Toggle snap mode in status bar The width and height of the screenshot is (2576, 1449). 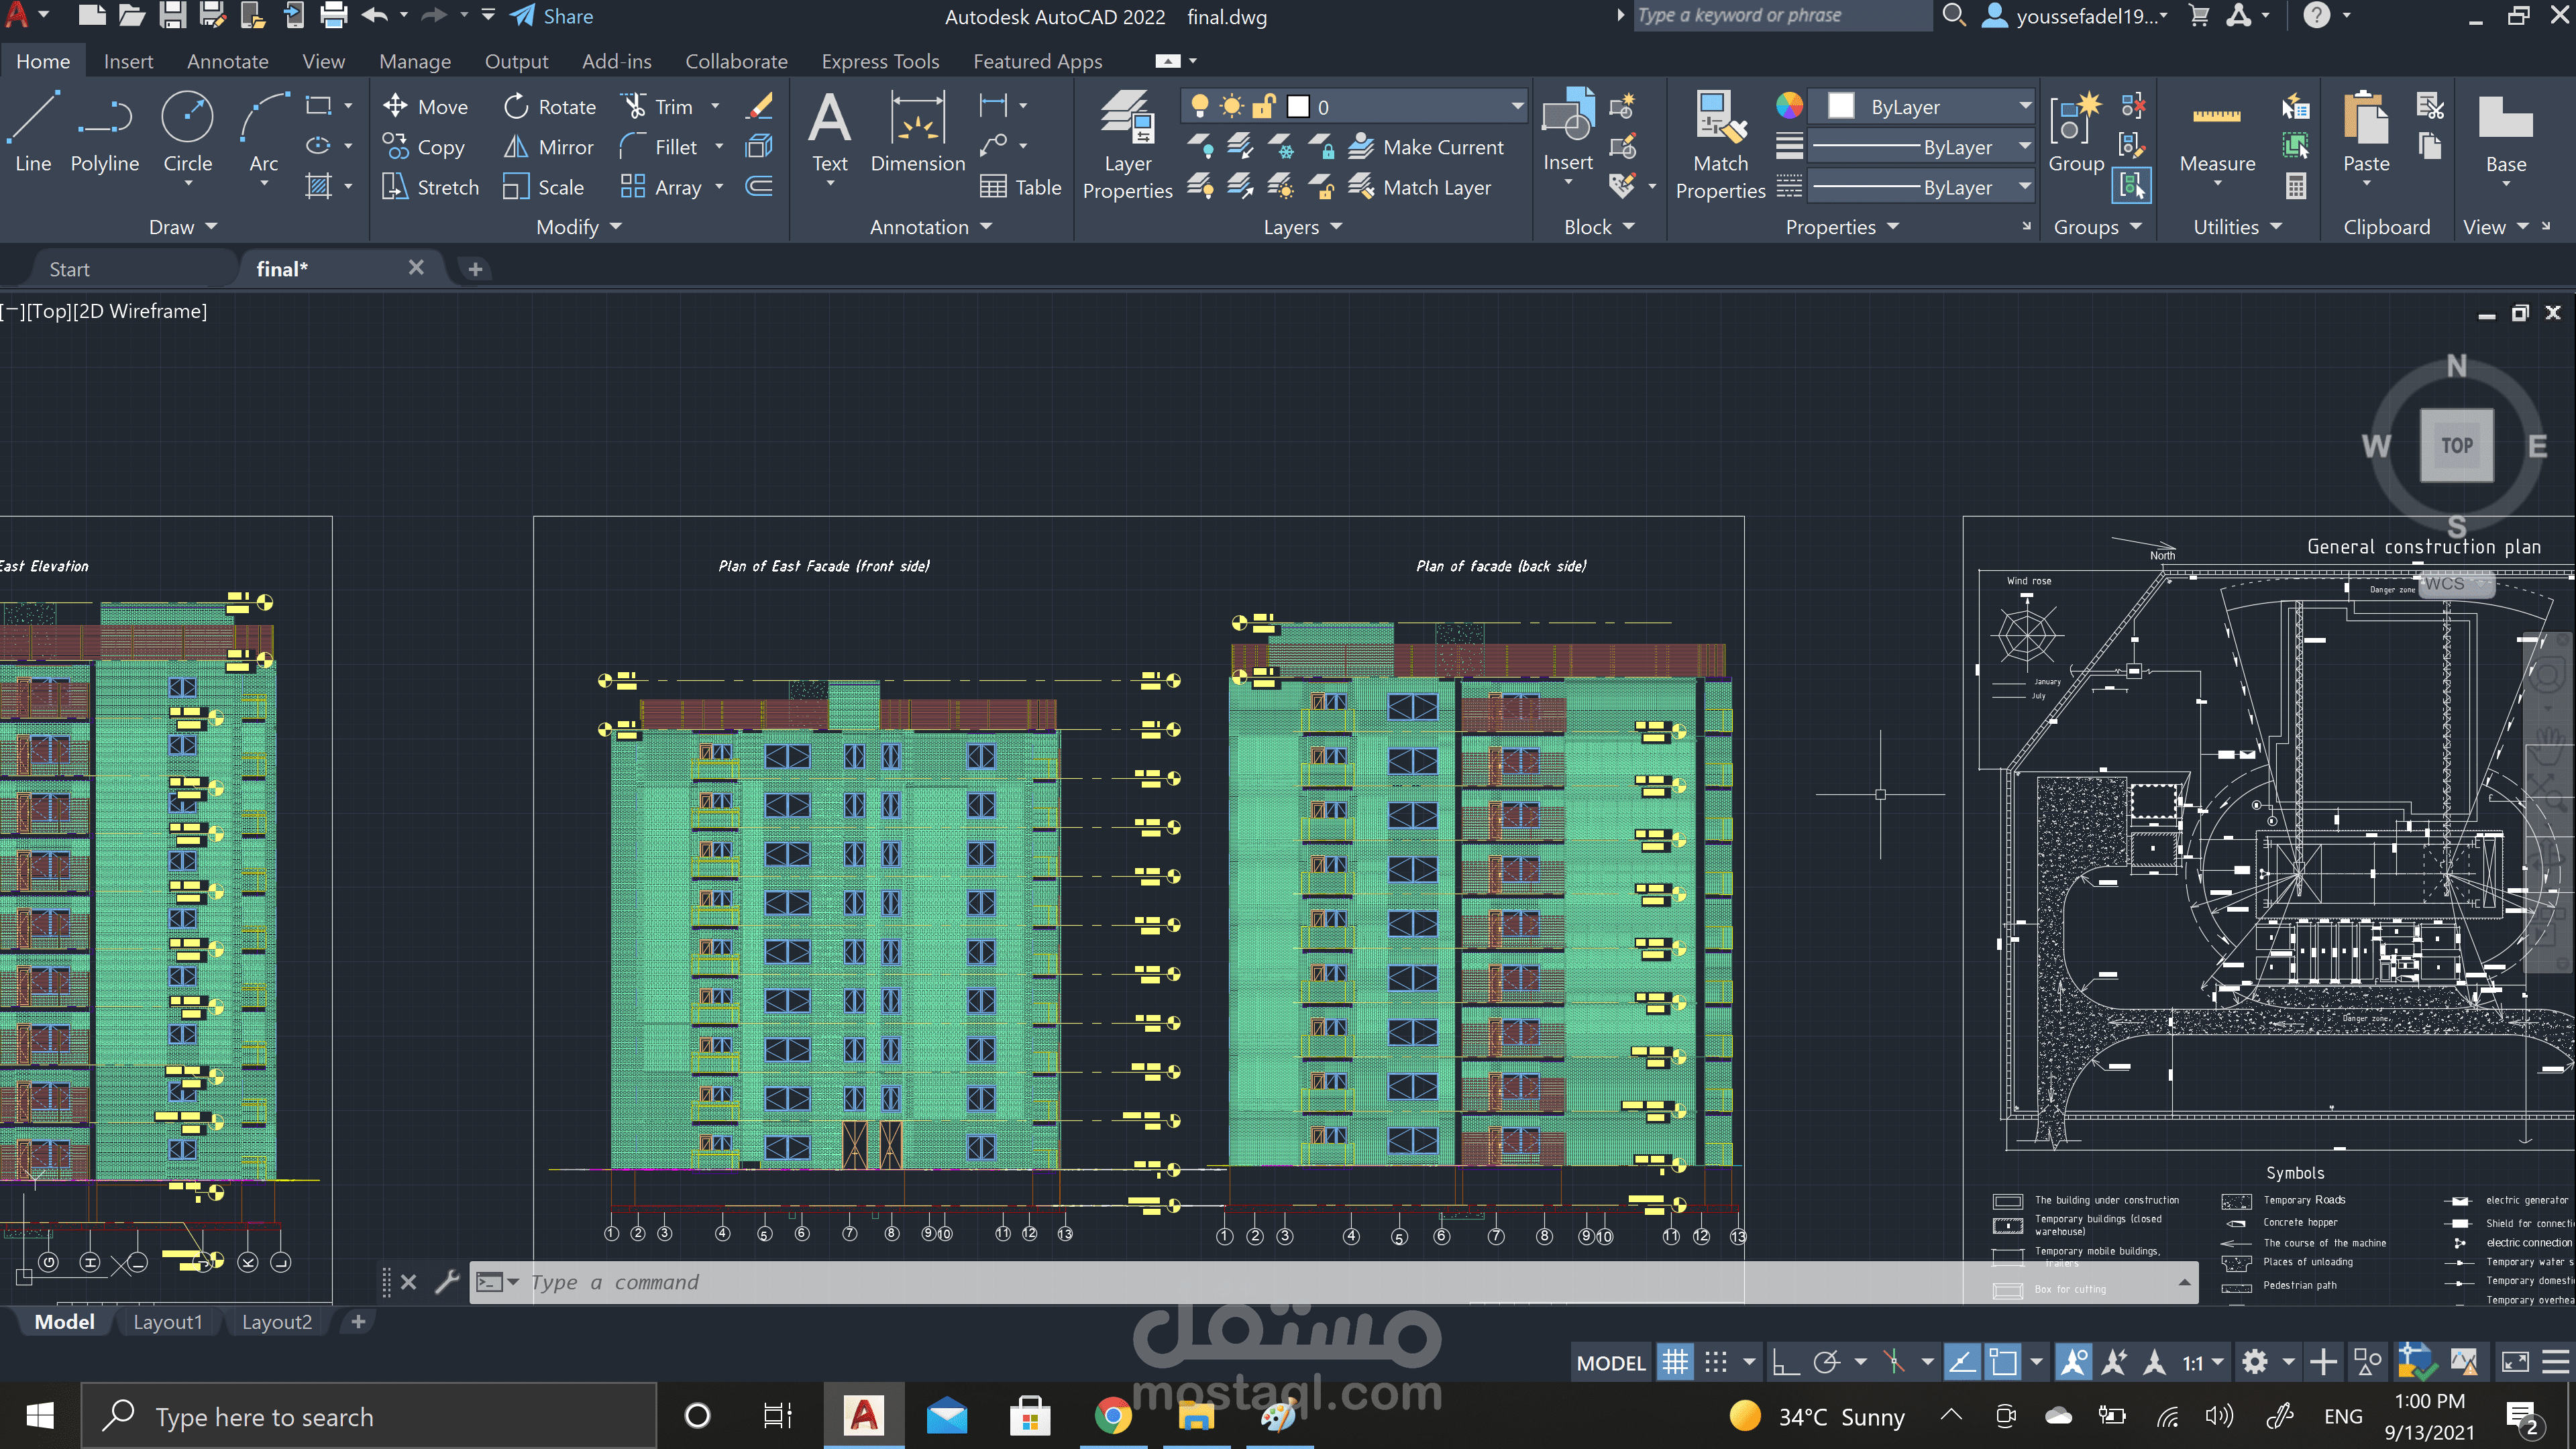pyautogui.click(x=1716, y=1362)
